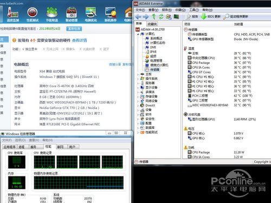Image resolution: width=271 pixels, height=203 pixels.
Task: Click the CPU 使用率 usage meter
Action: (x=17, y=162)
